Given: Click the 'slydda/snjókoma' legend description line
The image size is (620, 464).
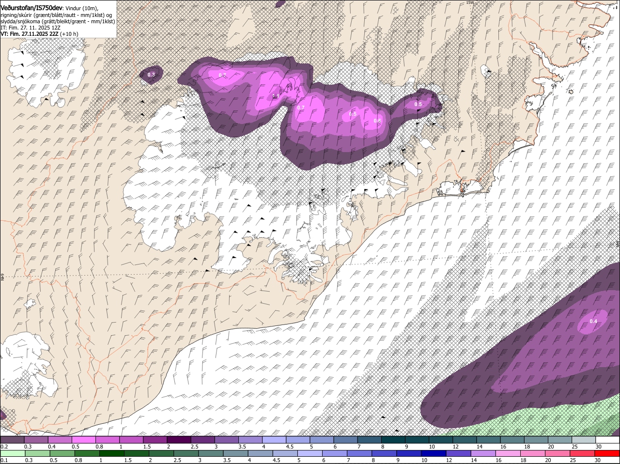Looking at the screenshot, I should tap(58, 21).
